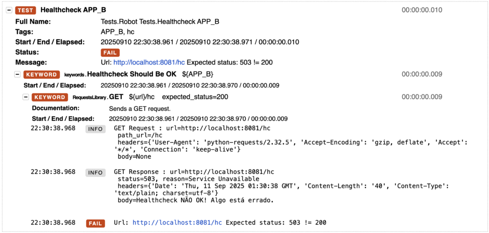Click the GET Request log timestamp

click(53, 128)
